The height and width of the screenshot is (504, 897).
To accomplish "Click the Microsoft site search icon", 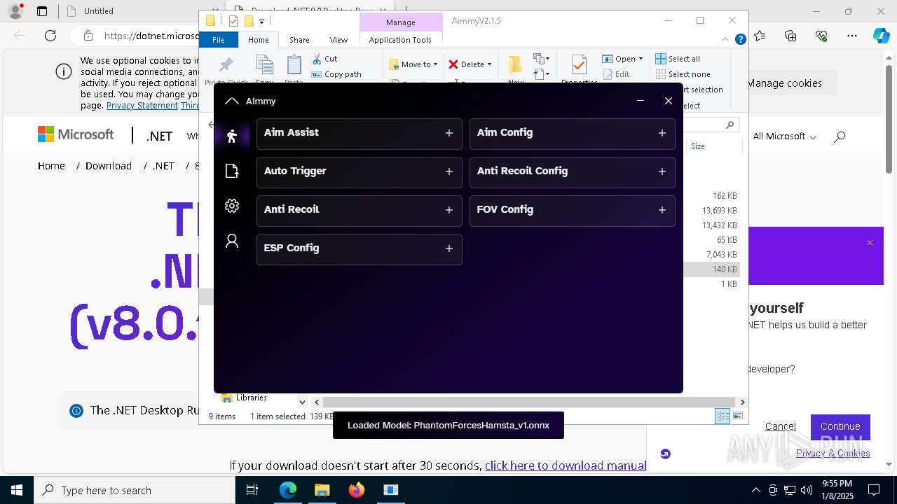I will [x=840, y=136].
